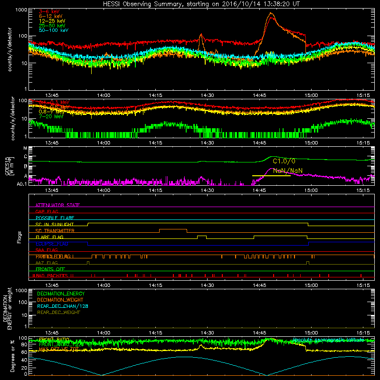Click the 'SC IN SUNLIGHT' flag label
The width and height of the screenshot is (380, 380).
[55, 224]
